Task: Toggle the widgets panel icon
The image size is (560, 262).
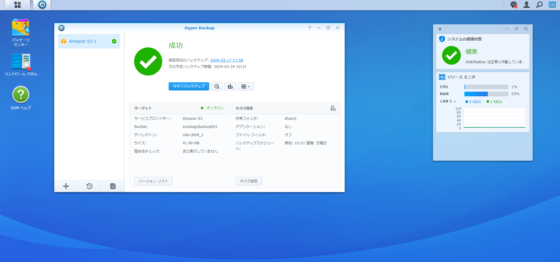Action: click(x=552, y=5)
